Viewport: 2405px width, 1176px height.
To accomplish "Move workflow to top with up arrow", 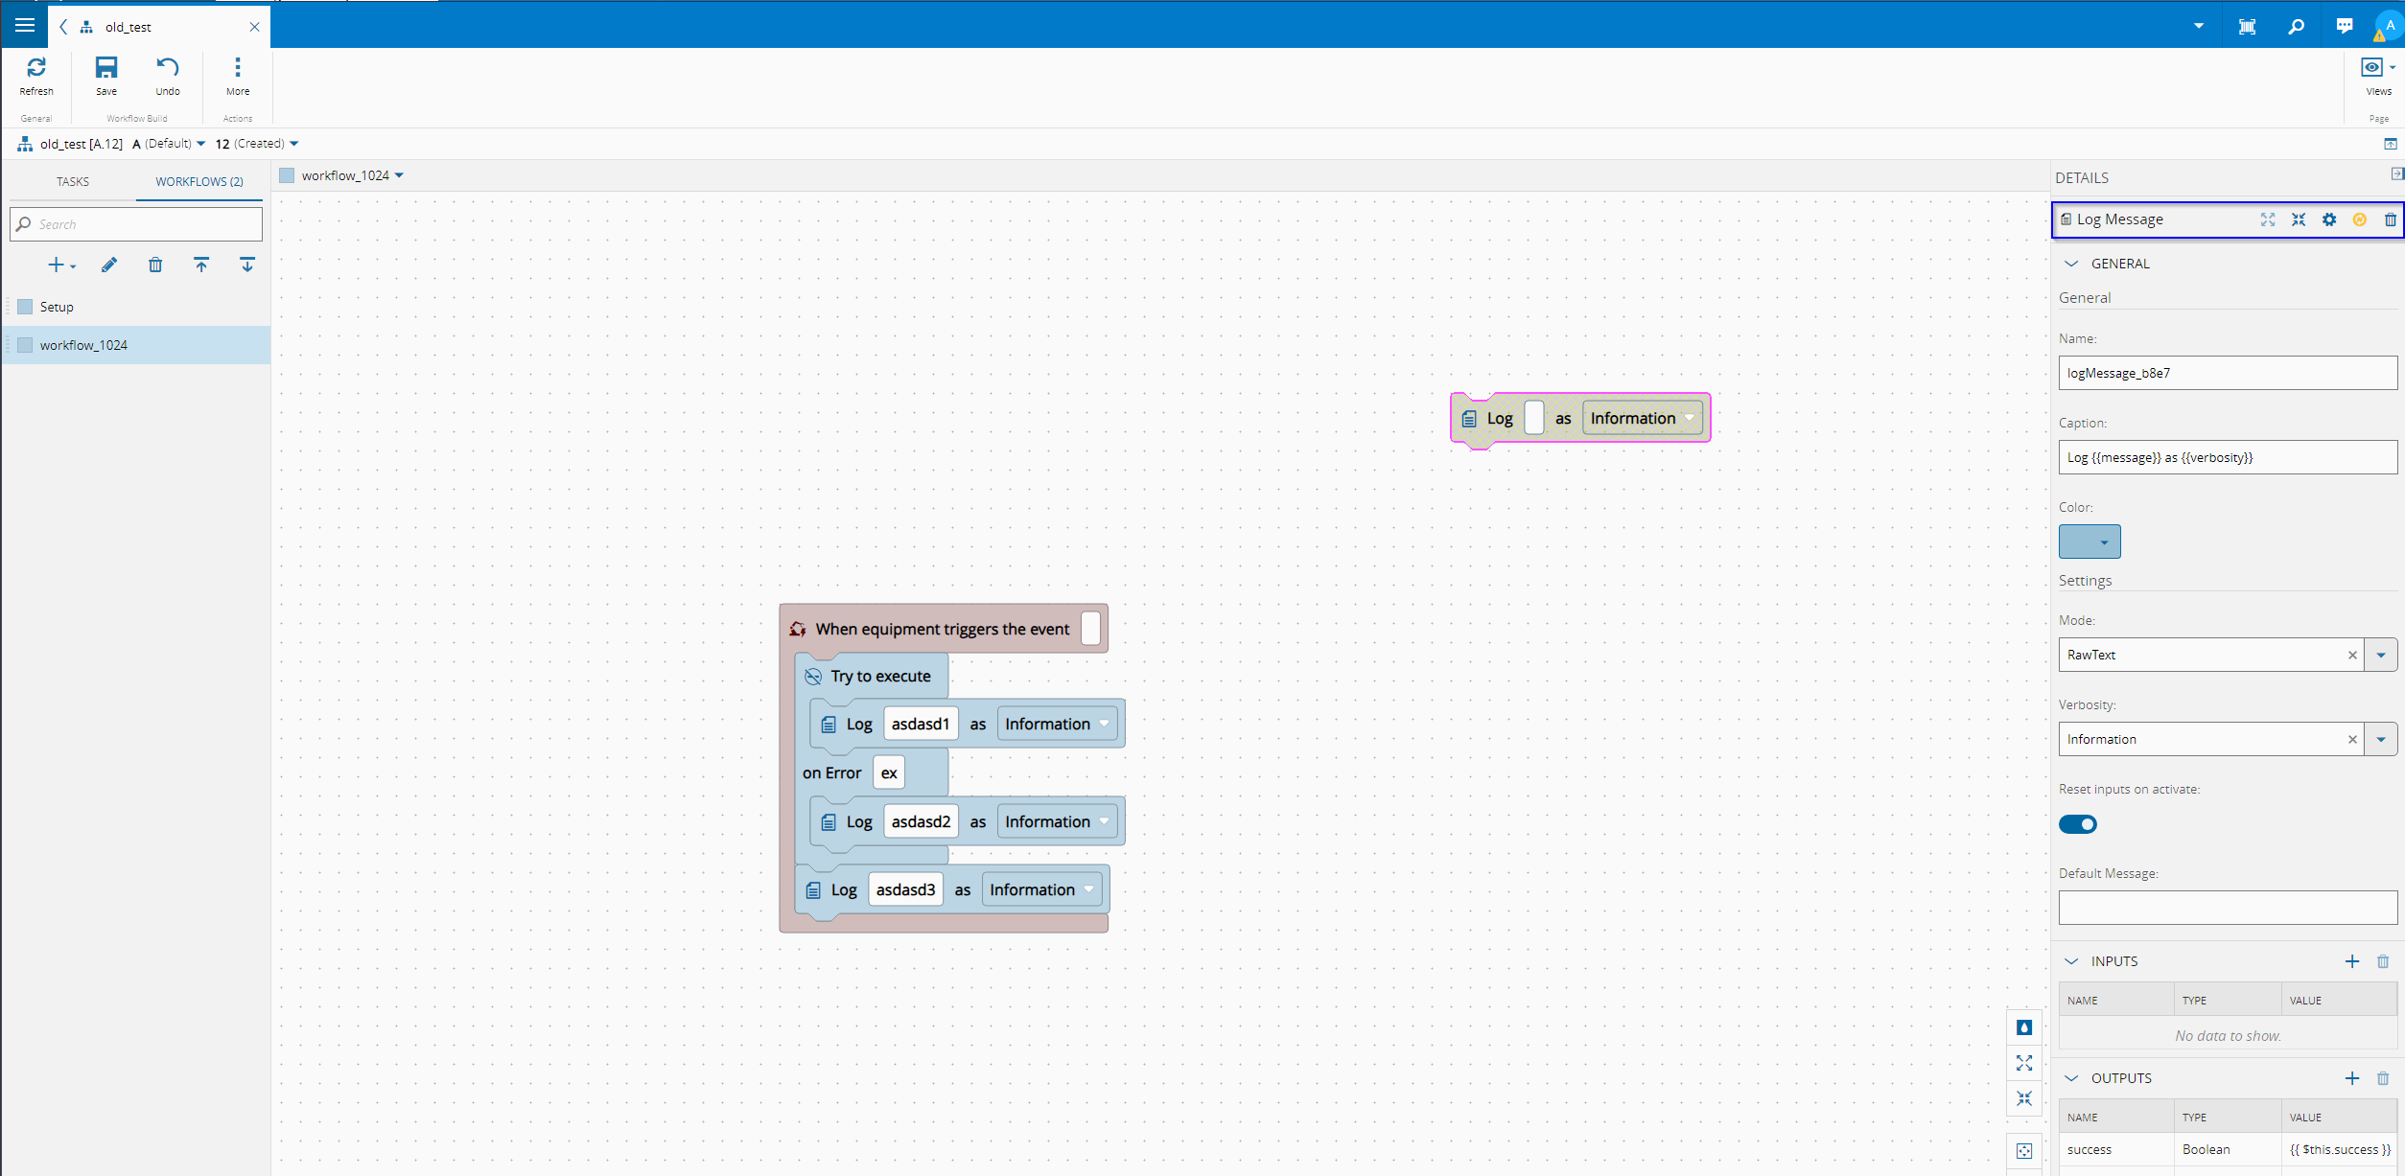I will (x=201, y=265).
